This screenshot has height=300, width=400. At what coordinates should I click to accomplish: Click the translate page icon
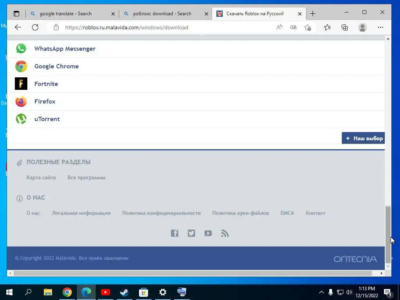tap(293, 27)
